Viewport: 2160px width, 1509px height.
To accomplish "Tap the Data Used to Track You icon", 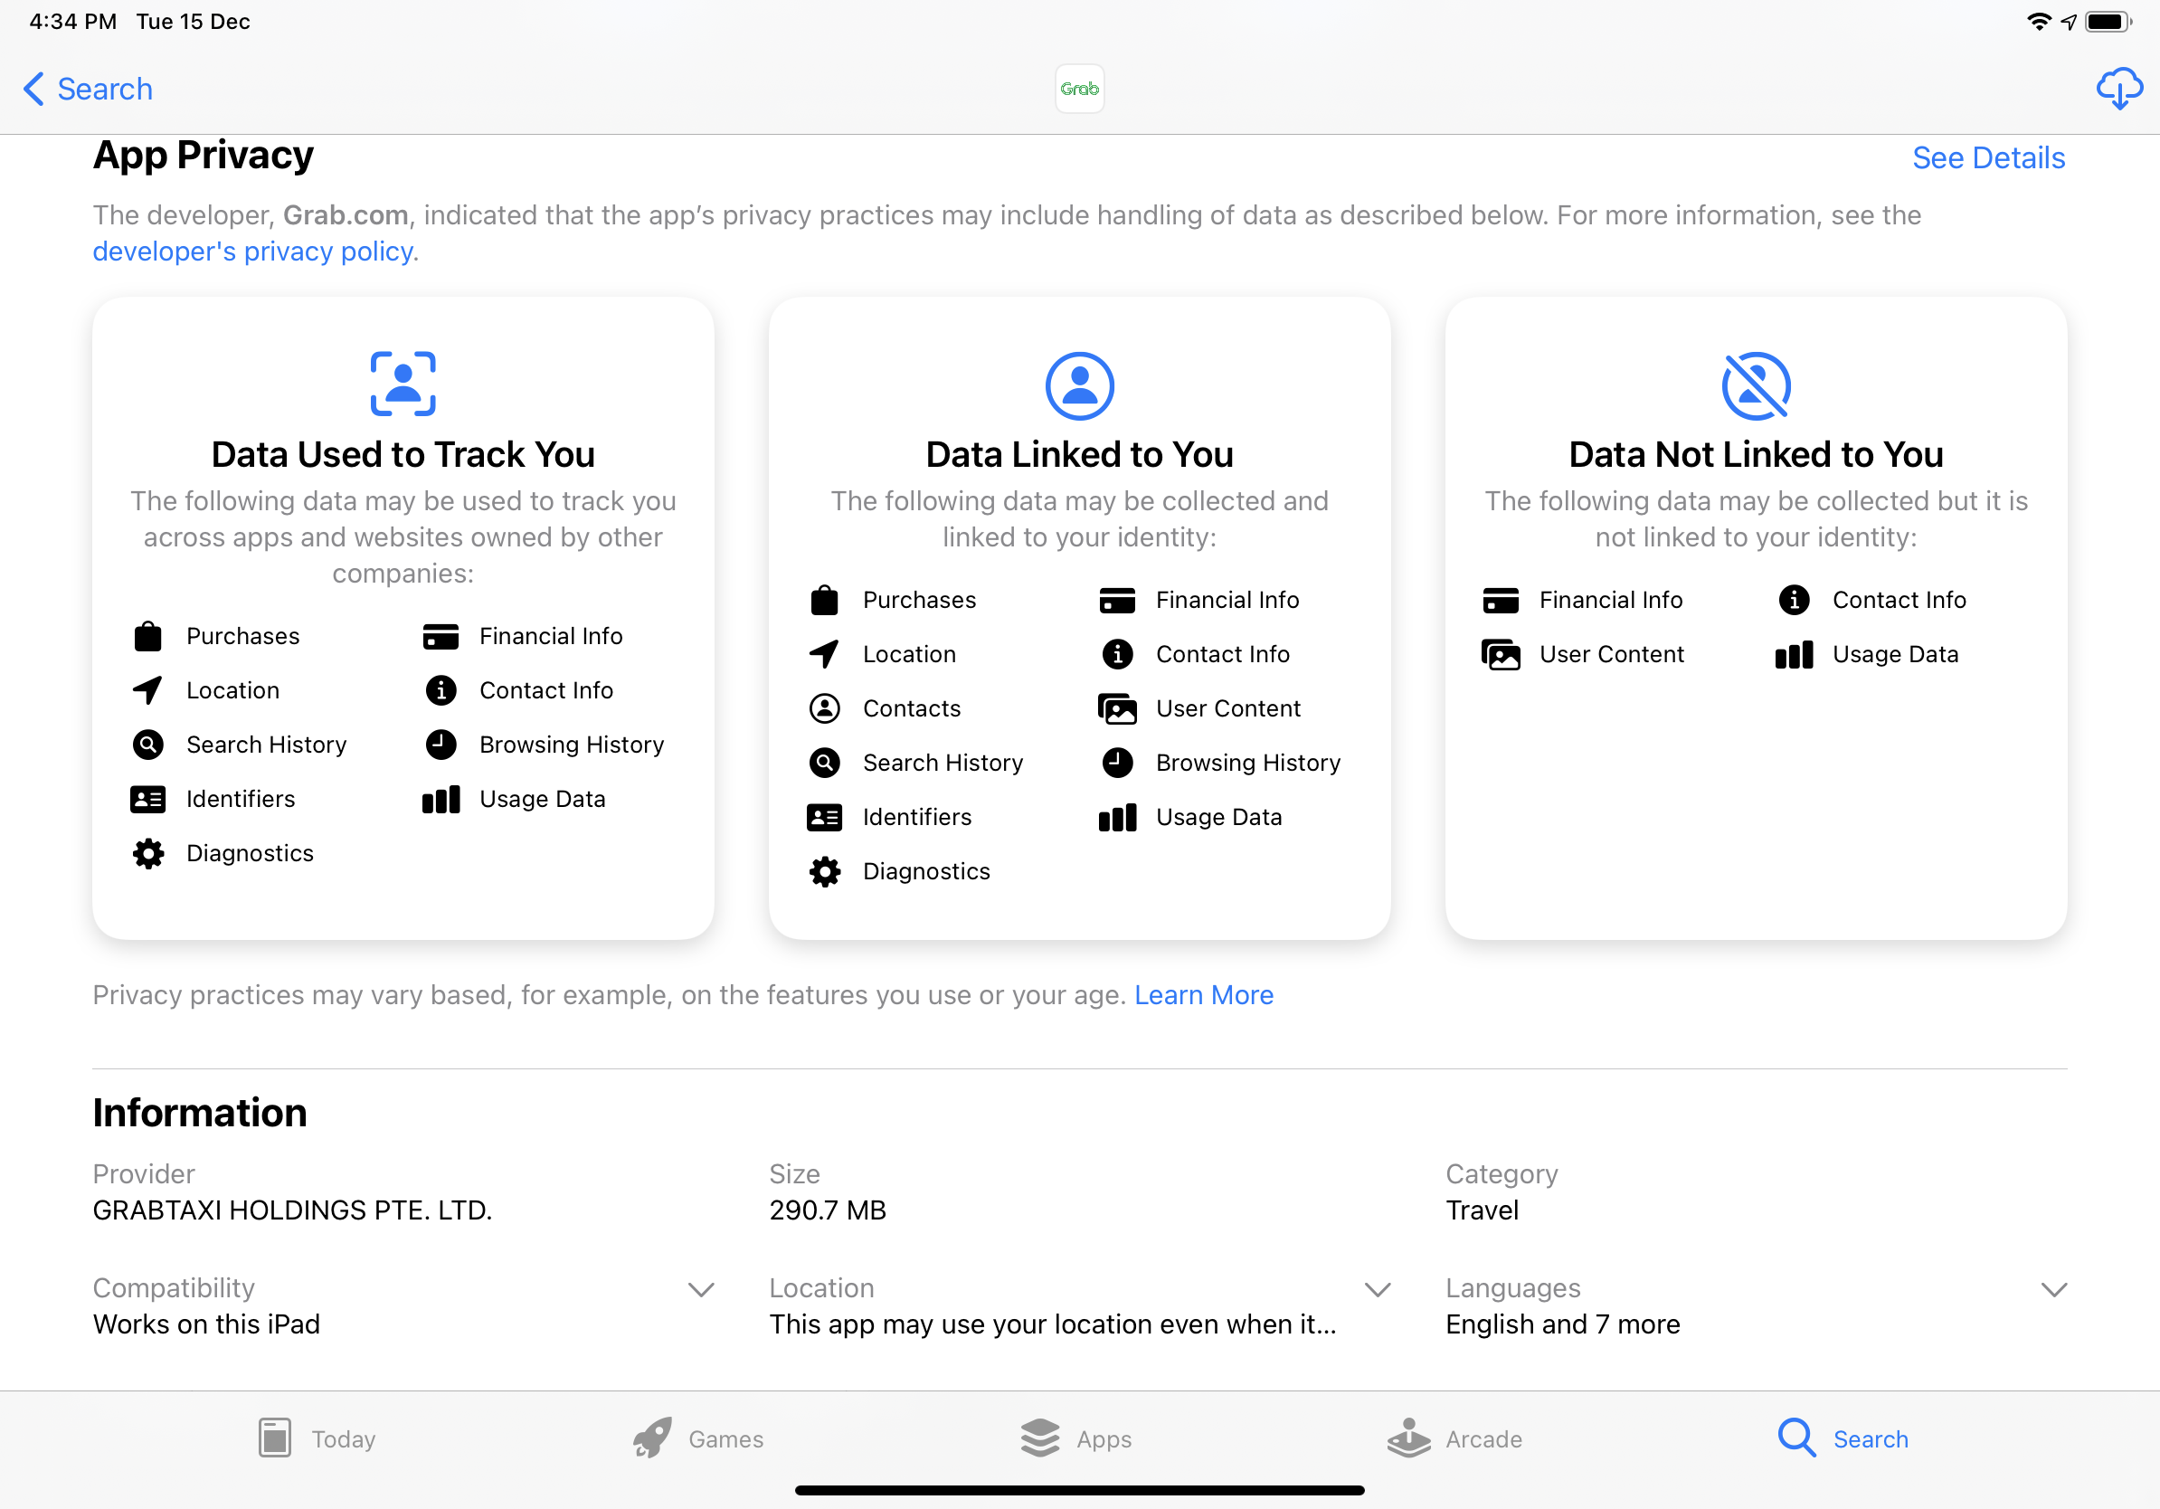I will point(403,384).
